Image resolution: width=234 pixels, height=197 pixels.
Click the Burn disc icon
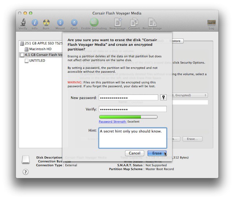[x=46, y=22]
